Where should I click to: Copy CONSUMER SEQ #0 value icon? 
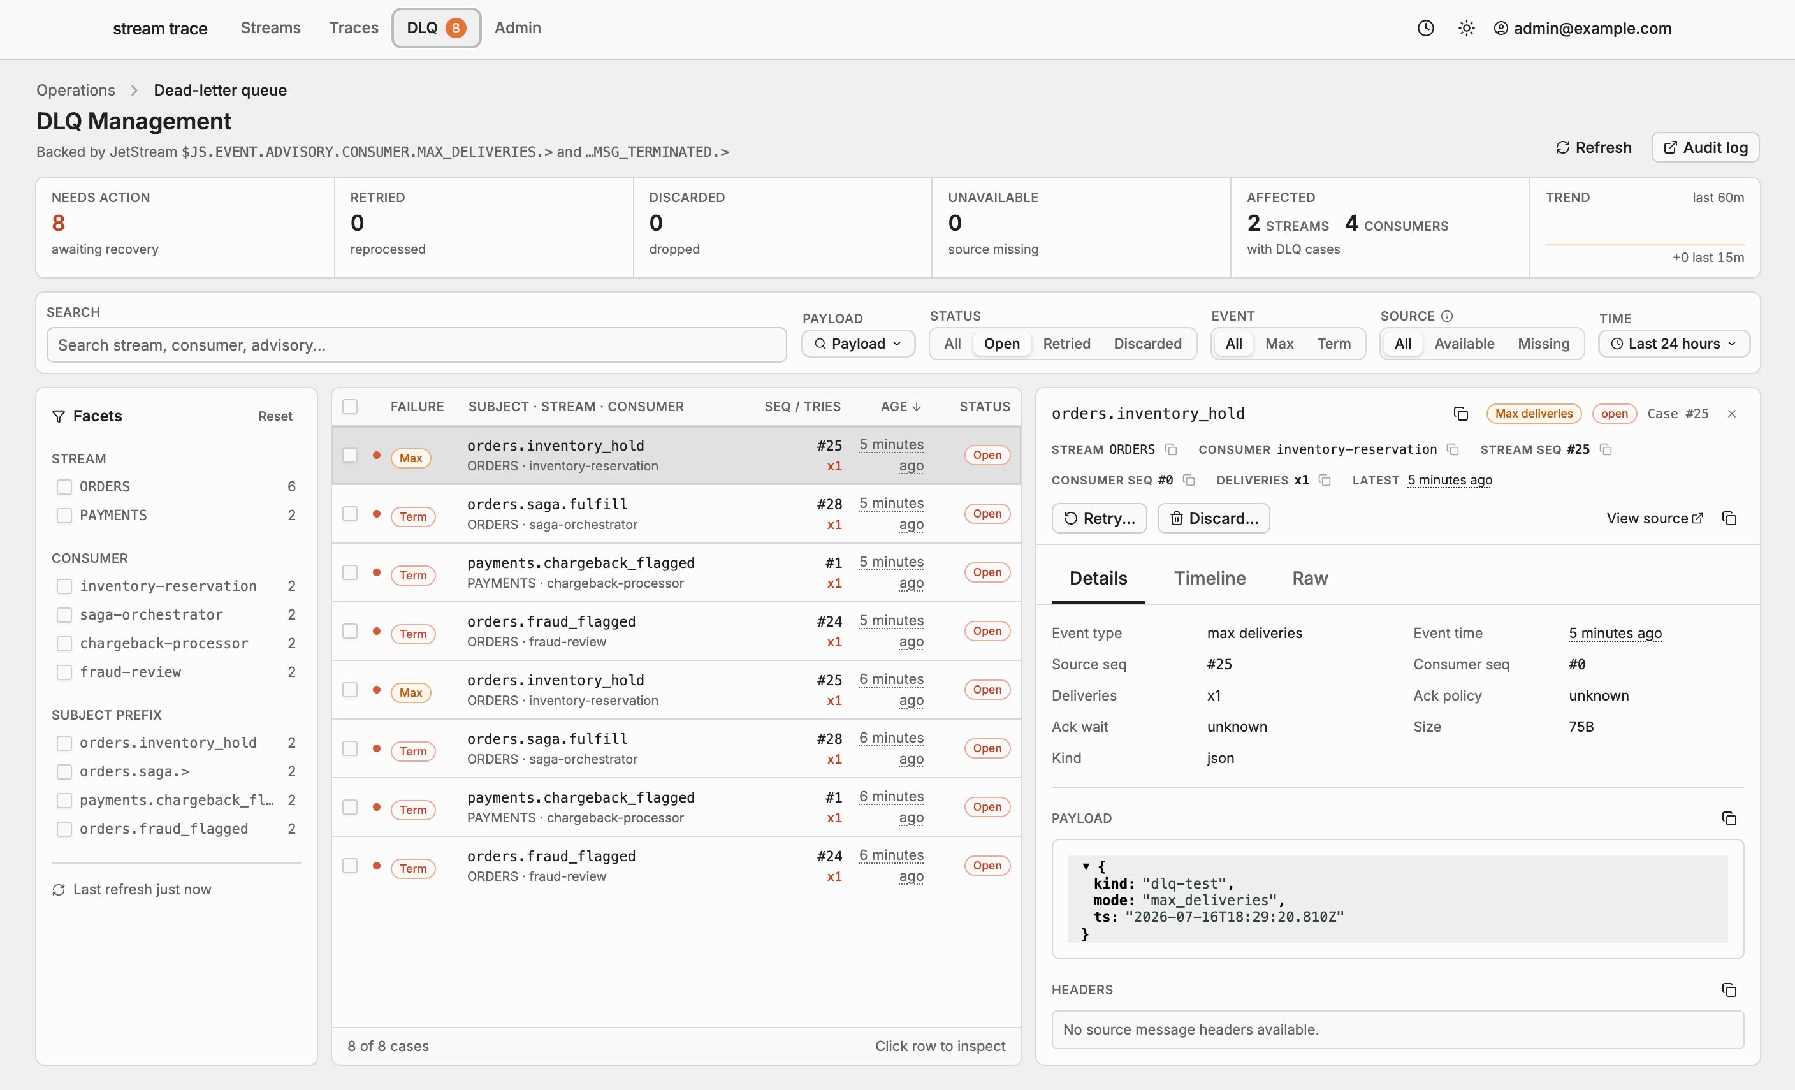[x=1189, y=480]
